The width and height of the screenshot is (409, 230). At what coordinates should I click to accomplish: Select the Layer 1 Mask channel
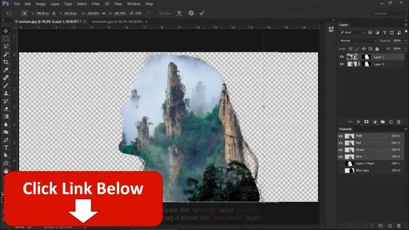[x=371, y=164]
